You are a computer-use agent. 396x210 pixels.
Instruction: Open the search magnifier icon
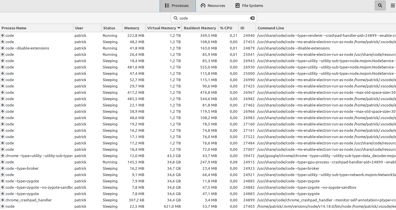coord(380,5)
